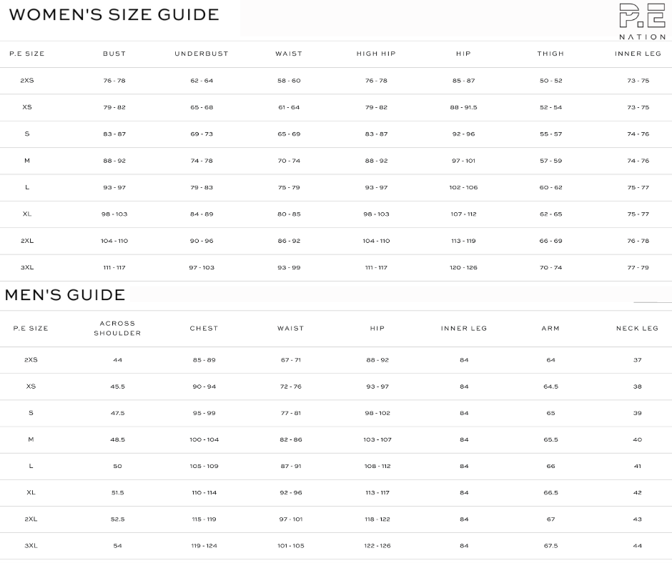Select the women's XS hip value 88 - 91.5
The height and width of the screenshot is (563, 672).
pyautogui.click(x=463, y=108)
